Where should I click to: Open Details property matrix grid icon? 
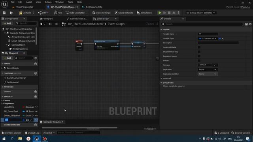(246, 24)
